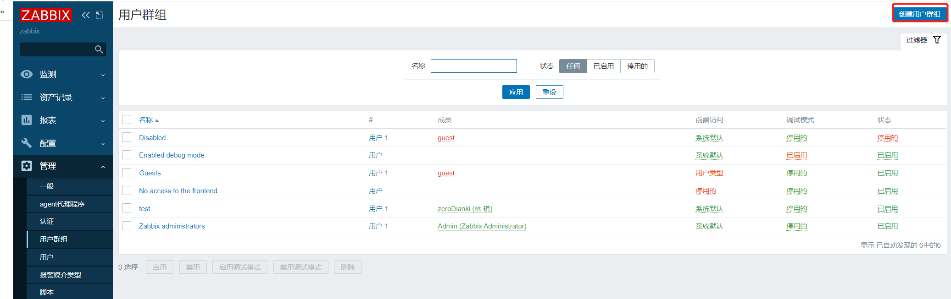Check the Zabbix administrators checkbox
Viewport: 951px width, 299px height.
[x=127, y=226]
